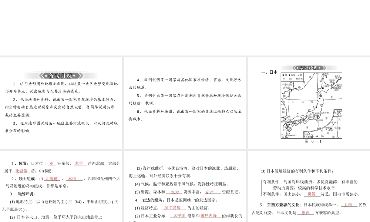Screen dimensions: 370x222
Task: Select the red answer 濑户内海
Action: pyautogui.click(x=209, y=216)
